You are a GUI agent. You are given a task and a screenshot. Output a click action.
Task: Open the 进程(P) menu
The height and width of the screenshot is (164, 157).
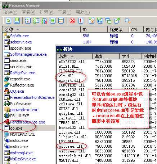tap(46, 12)
